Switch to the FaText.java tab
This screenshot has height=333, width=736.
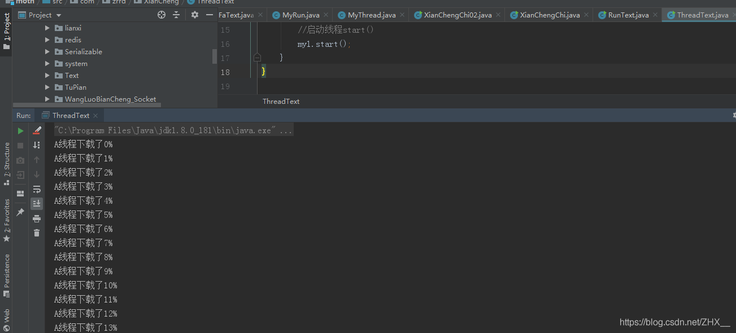(236, 15)
